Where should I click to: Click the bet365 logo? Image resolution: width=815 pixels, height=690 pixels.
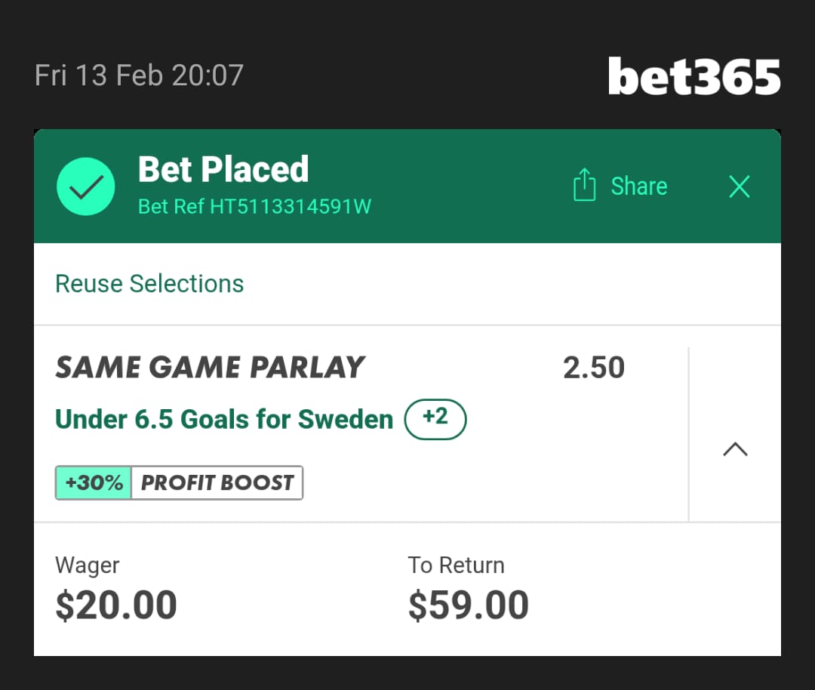(694, 76)
